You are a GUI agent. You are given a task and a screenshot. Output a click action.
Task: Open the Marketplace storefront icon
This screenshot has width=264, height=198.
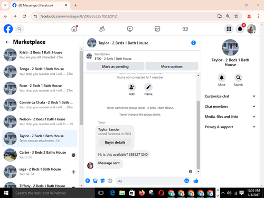pyautogui.click(x=157, y=29)
